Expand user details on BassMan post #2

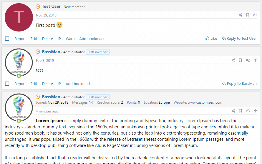click(x=38, y=52)
